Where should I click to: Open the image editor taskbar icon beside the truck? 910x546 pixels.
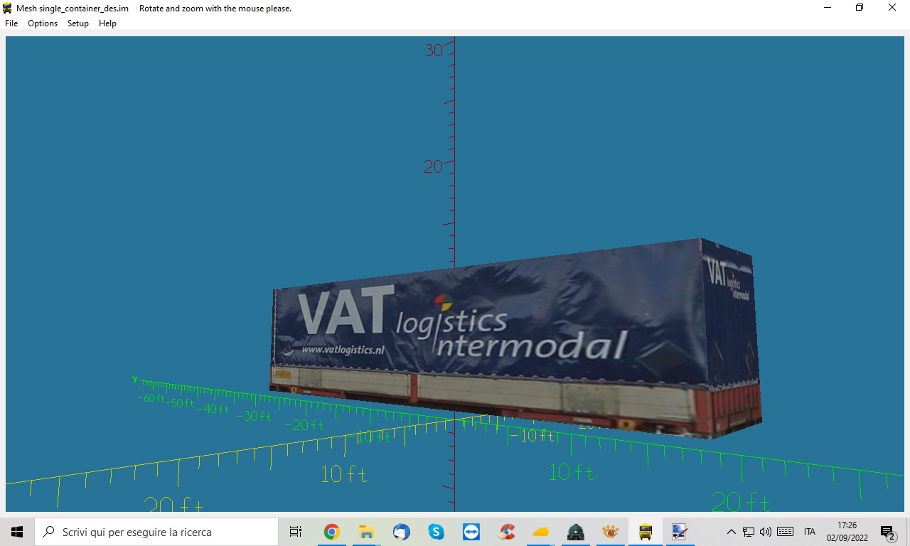pyautogui.click(x=680, y=532)
